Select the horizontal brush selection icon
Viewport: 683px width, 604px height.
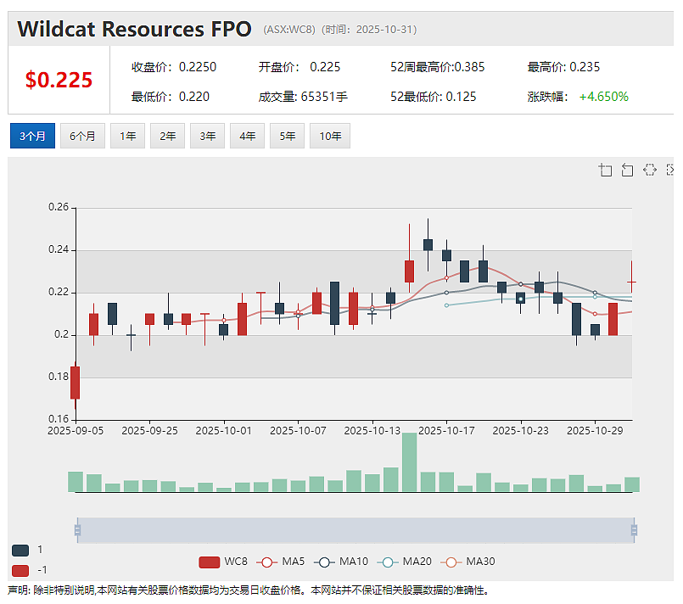click(x=649, y=170)
